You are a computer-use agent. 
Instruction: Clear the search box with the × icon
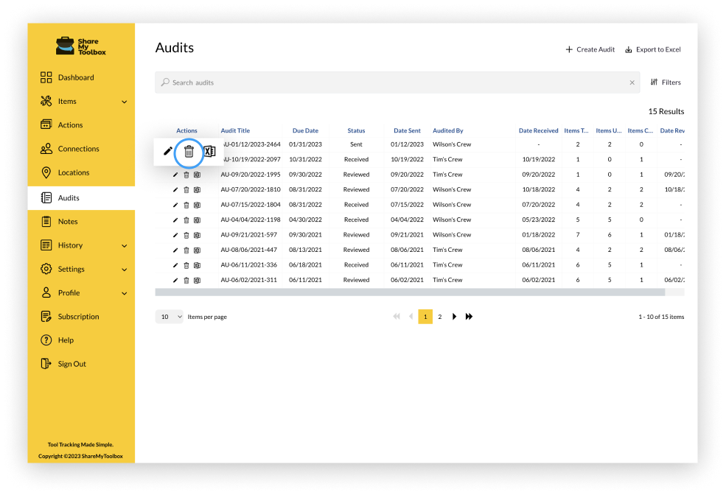[x=632, y=82]
